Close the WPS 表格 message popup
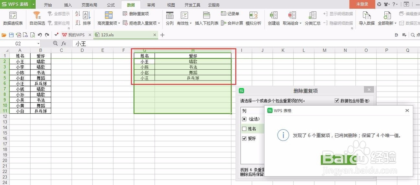Image resolution: width=420 pixels, height=185 pixels. [407, 110]
